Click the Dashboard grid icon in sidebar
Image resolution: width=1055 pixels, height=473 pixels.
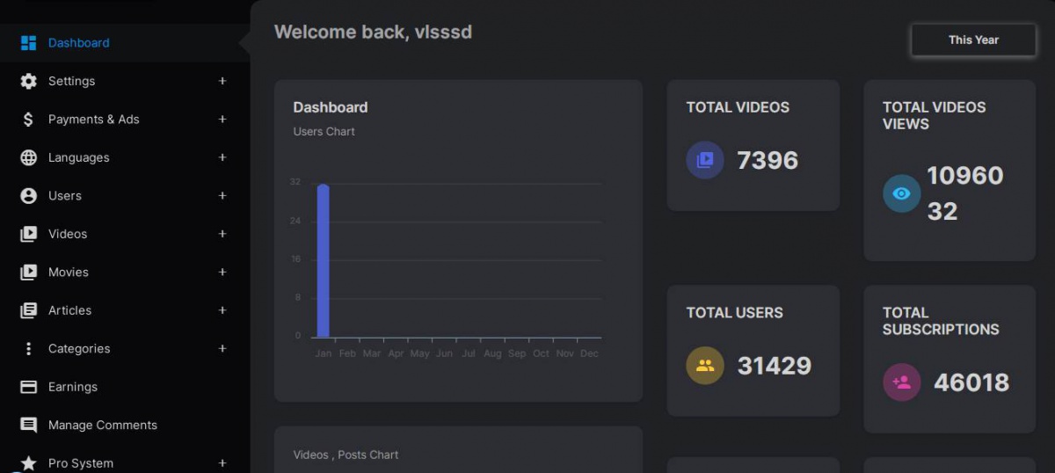tap(28, 43)
